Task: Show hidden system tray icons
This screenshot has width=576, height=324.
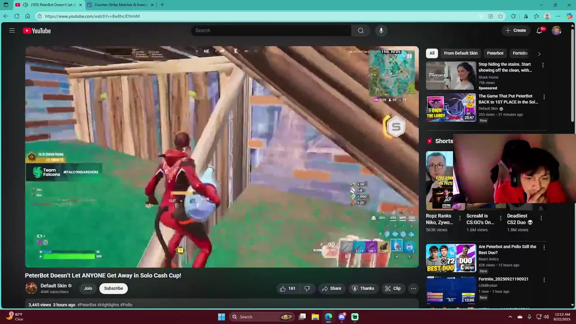Action: (510, 317)
